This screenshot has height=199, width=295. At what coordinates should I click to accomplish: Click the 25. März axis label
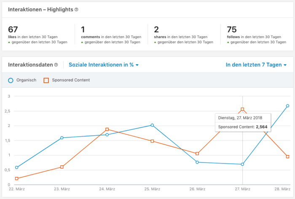152,189
